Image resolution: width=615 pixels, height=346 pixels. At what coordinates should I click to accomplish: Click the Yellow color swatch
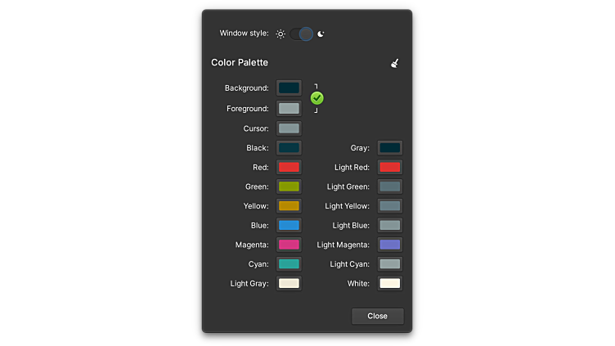coord(289,206)
